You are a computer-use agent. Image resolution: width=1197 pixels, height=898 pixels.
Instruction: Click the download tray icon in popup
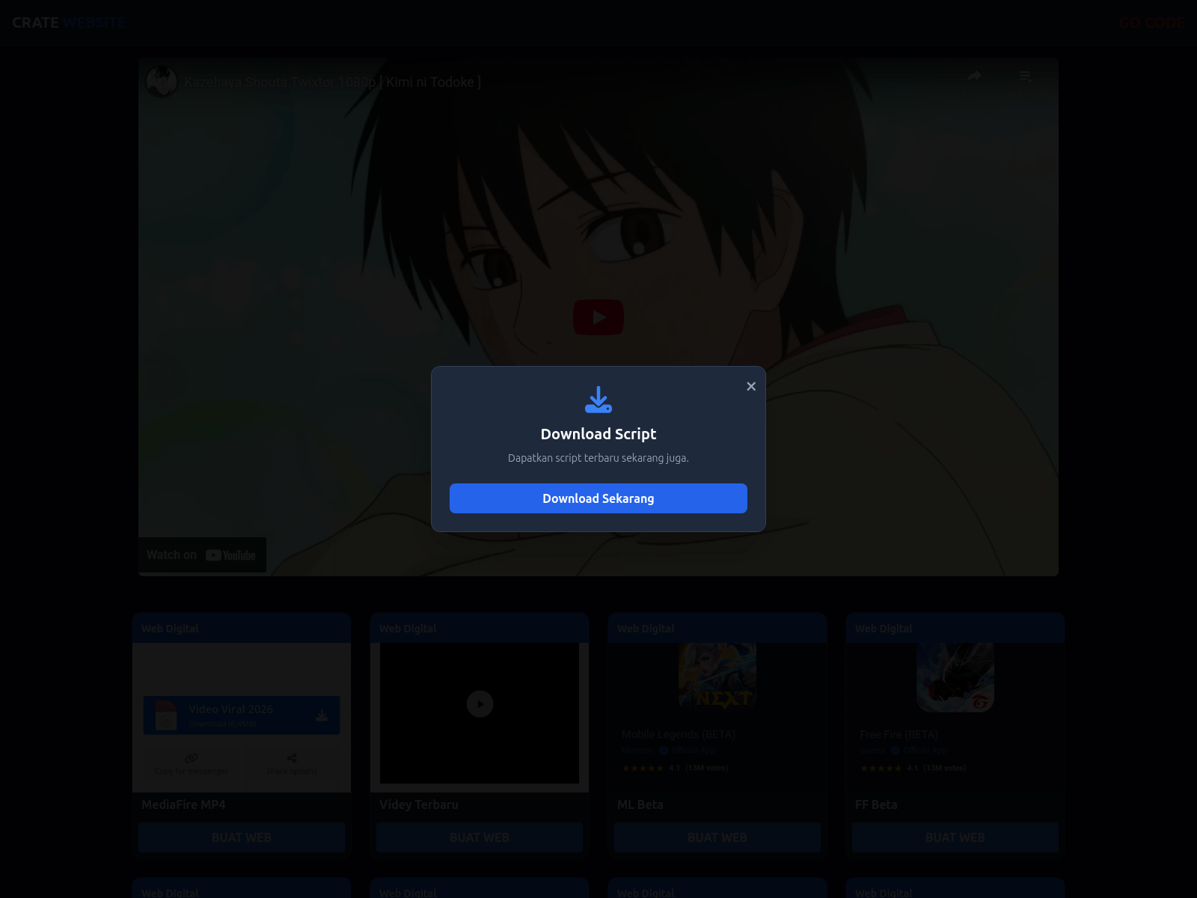(x=598, y=400)
